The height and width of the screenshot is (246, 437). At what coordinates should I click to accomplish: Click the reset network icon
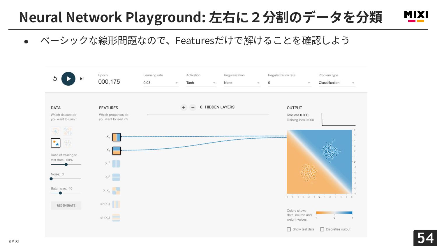(x=55, y=79)
